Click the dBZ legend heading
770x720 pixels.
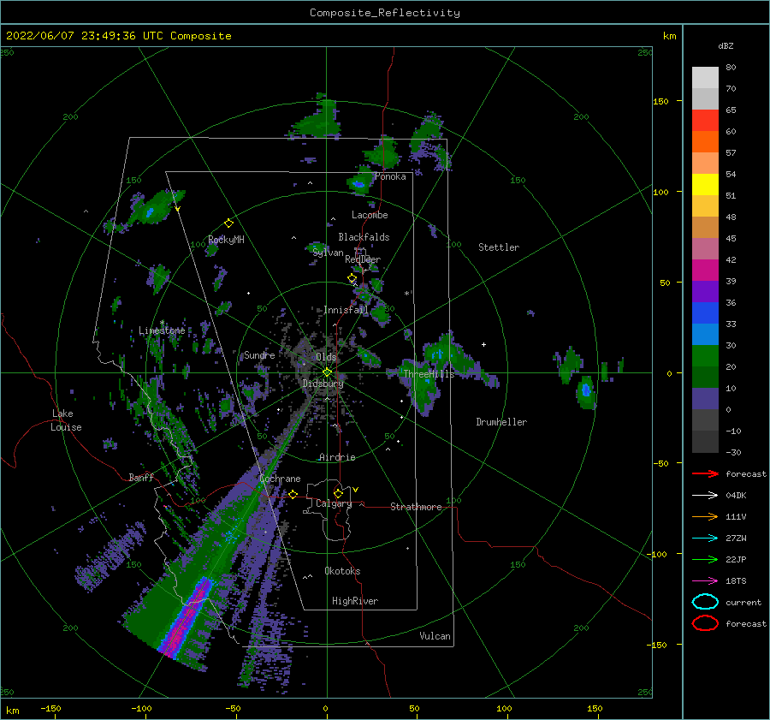click(726, 45)
